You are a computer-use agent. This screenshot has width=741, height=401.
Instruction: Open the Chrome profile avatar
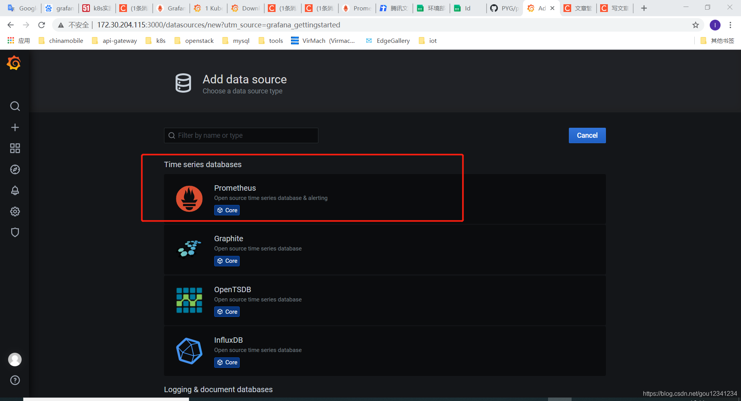[715, 25]
